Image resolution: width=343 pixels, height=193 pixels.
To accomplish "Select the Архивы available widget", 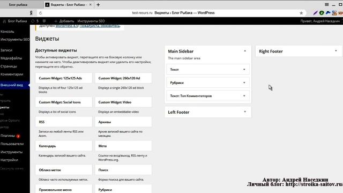I will click(x=123, y=122).
